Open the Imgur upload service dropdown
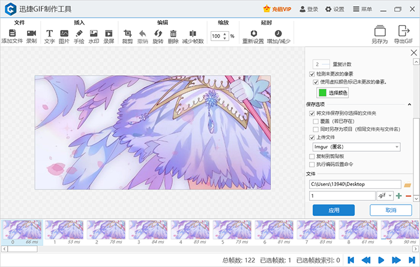Image resolution: width=420 pixels, height=267 pixels. pyautogui.click(x=356, y=146)
